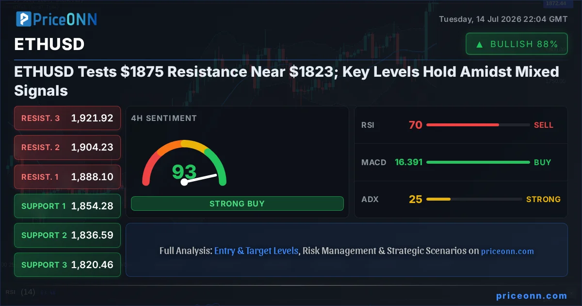Click the ADX value 25

(x=416, y=199)
